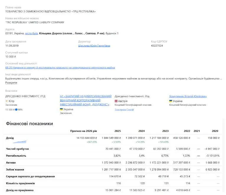226x195 pixels.
Task: Click the 2020 year column header
Action: pos(215,131)
